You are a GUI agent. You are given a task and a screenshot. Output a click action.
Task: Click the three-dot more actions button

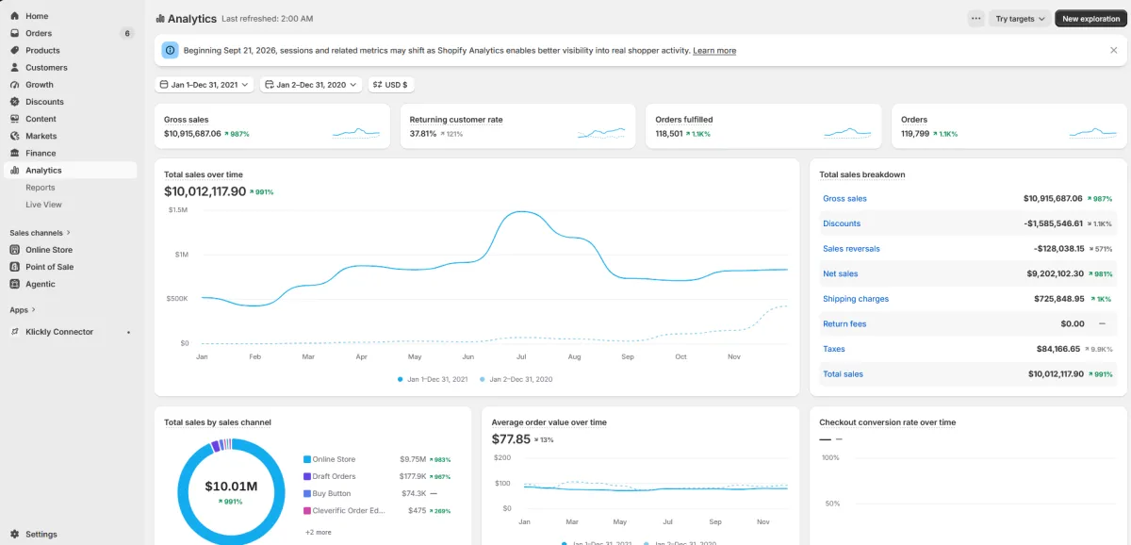pyautogui.click(x=975, y=19)
